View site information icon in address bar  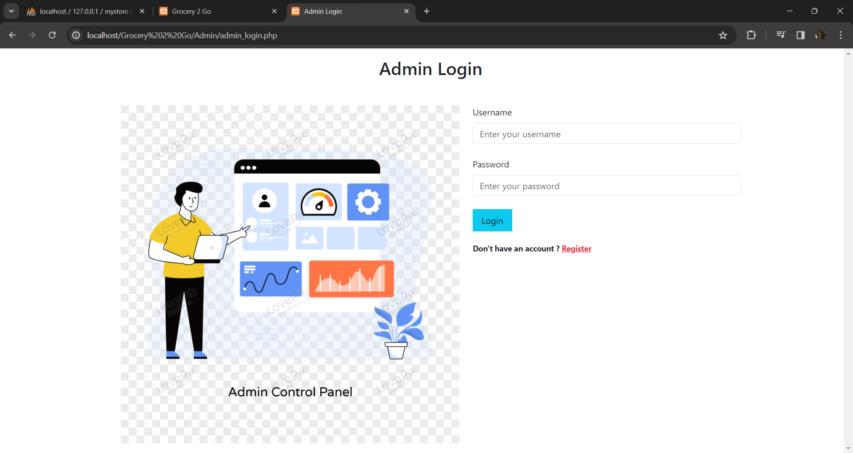[76, 35]
